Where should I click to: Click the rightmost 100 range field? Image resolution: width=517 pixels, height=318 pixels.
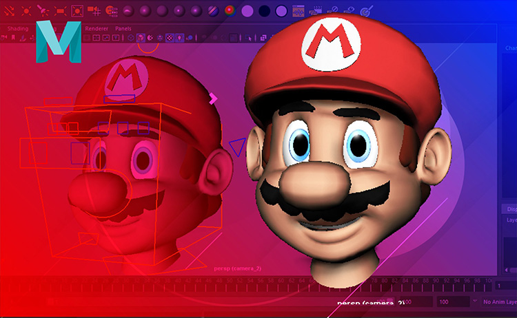click(453, 301)
